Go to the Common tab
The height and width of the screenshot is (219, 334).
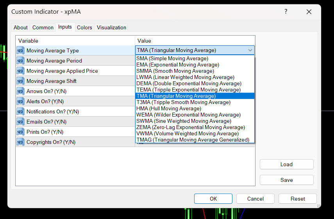pos(43,27)
